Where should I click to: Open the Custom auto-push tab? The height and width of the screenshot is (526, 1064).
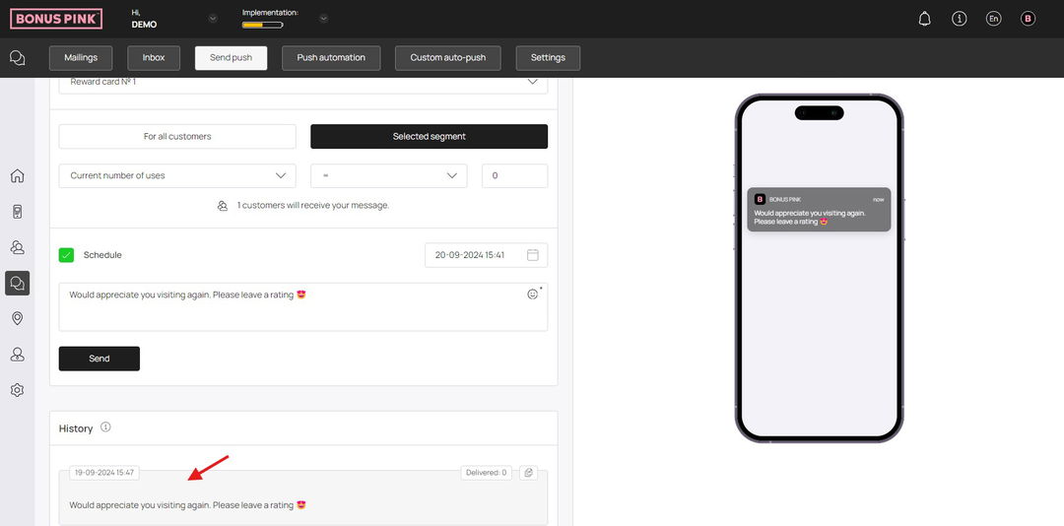[448, 58]
